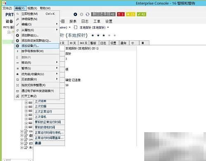Open the 暂停(S) submenu entry
This screenshot has height=161, width=206.
pos(37,68)
